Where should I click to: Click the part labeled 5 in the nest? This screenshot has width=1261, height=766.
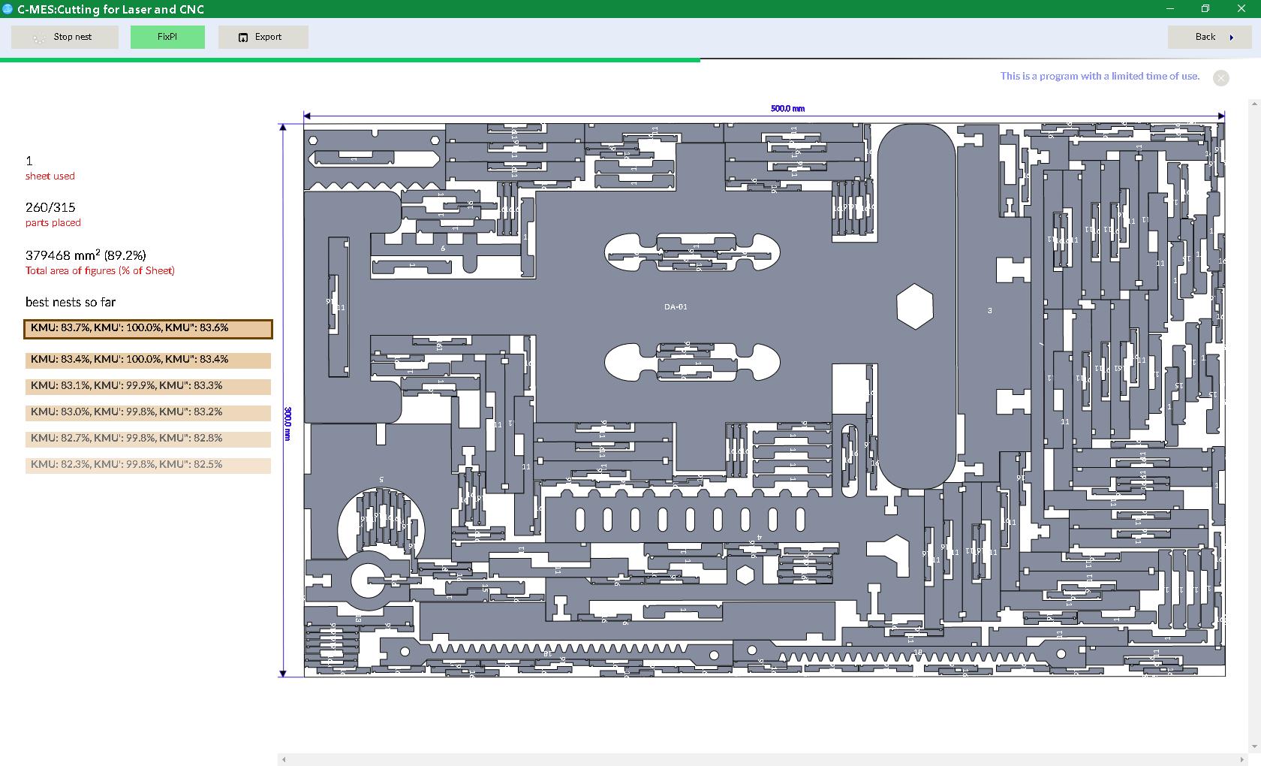[x=381, y=479]
